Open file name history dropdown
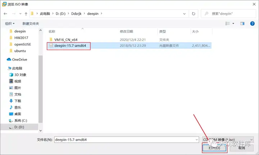This screenshot has height=155, width=259. pyautogui.click(x=197, y=140)
